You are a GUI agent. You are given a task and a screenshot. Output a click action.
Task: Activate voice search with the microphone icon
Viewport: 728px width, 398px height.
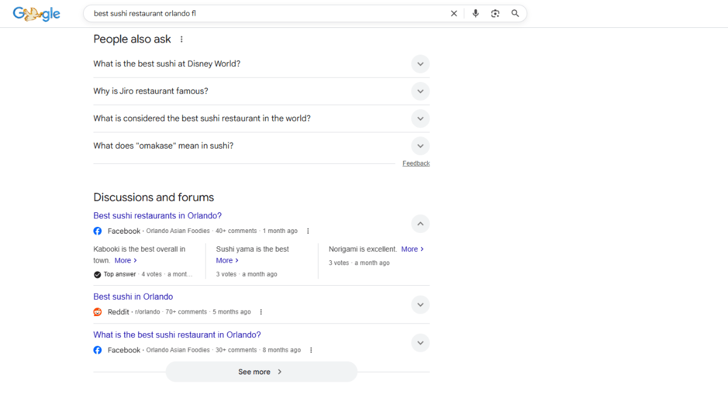[476, 13]
